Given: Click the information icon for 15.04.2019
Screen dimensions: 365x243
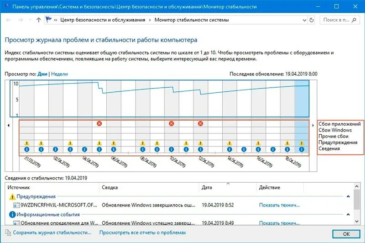Looking at the screenshot, I should [244, 149].
